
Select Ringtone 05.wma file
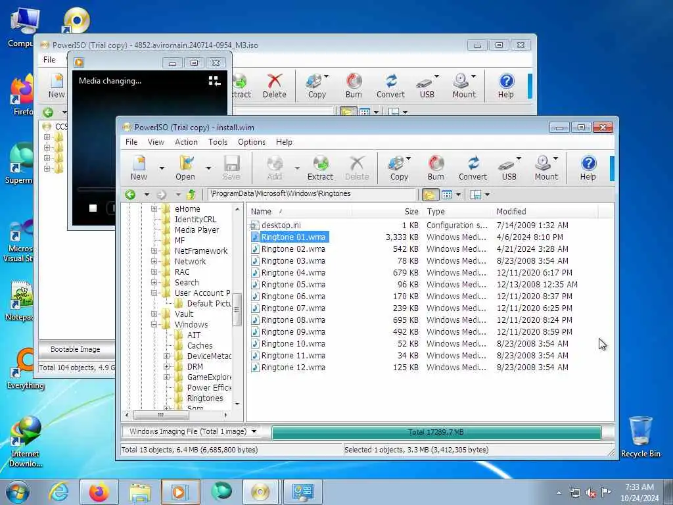(293, 285)
